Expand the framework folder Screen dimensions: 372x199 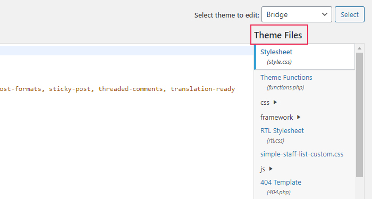click(281, 117)
